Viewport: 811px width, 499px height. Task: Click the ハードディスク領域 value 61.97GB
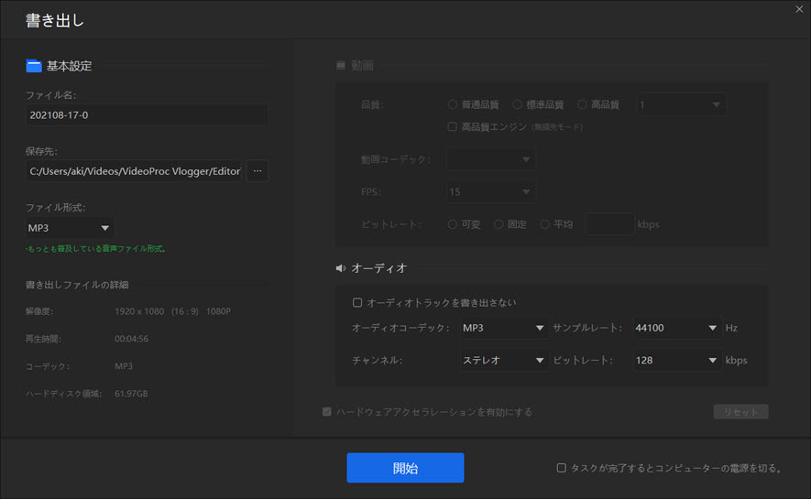(x=131, y=394)
